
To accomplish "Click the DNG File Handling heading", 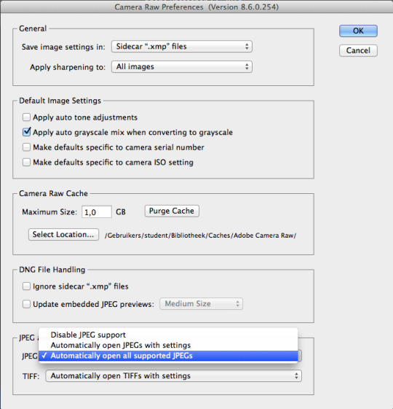I will (x=52, y=270).
